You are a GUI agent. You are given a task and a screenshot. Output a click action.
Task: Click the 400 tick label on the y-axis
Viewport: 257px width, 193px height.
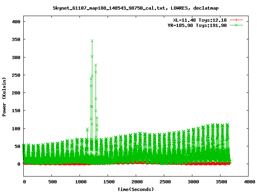coord(17,22)
